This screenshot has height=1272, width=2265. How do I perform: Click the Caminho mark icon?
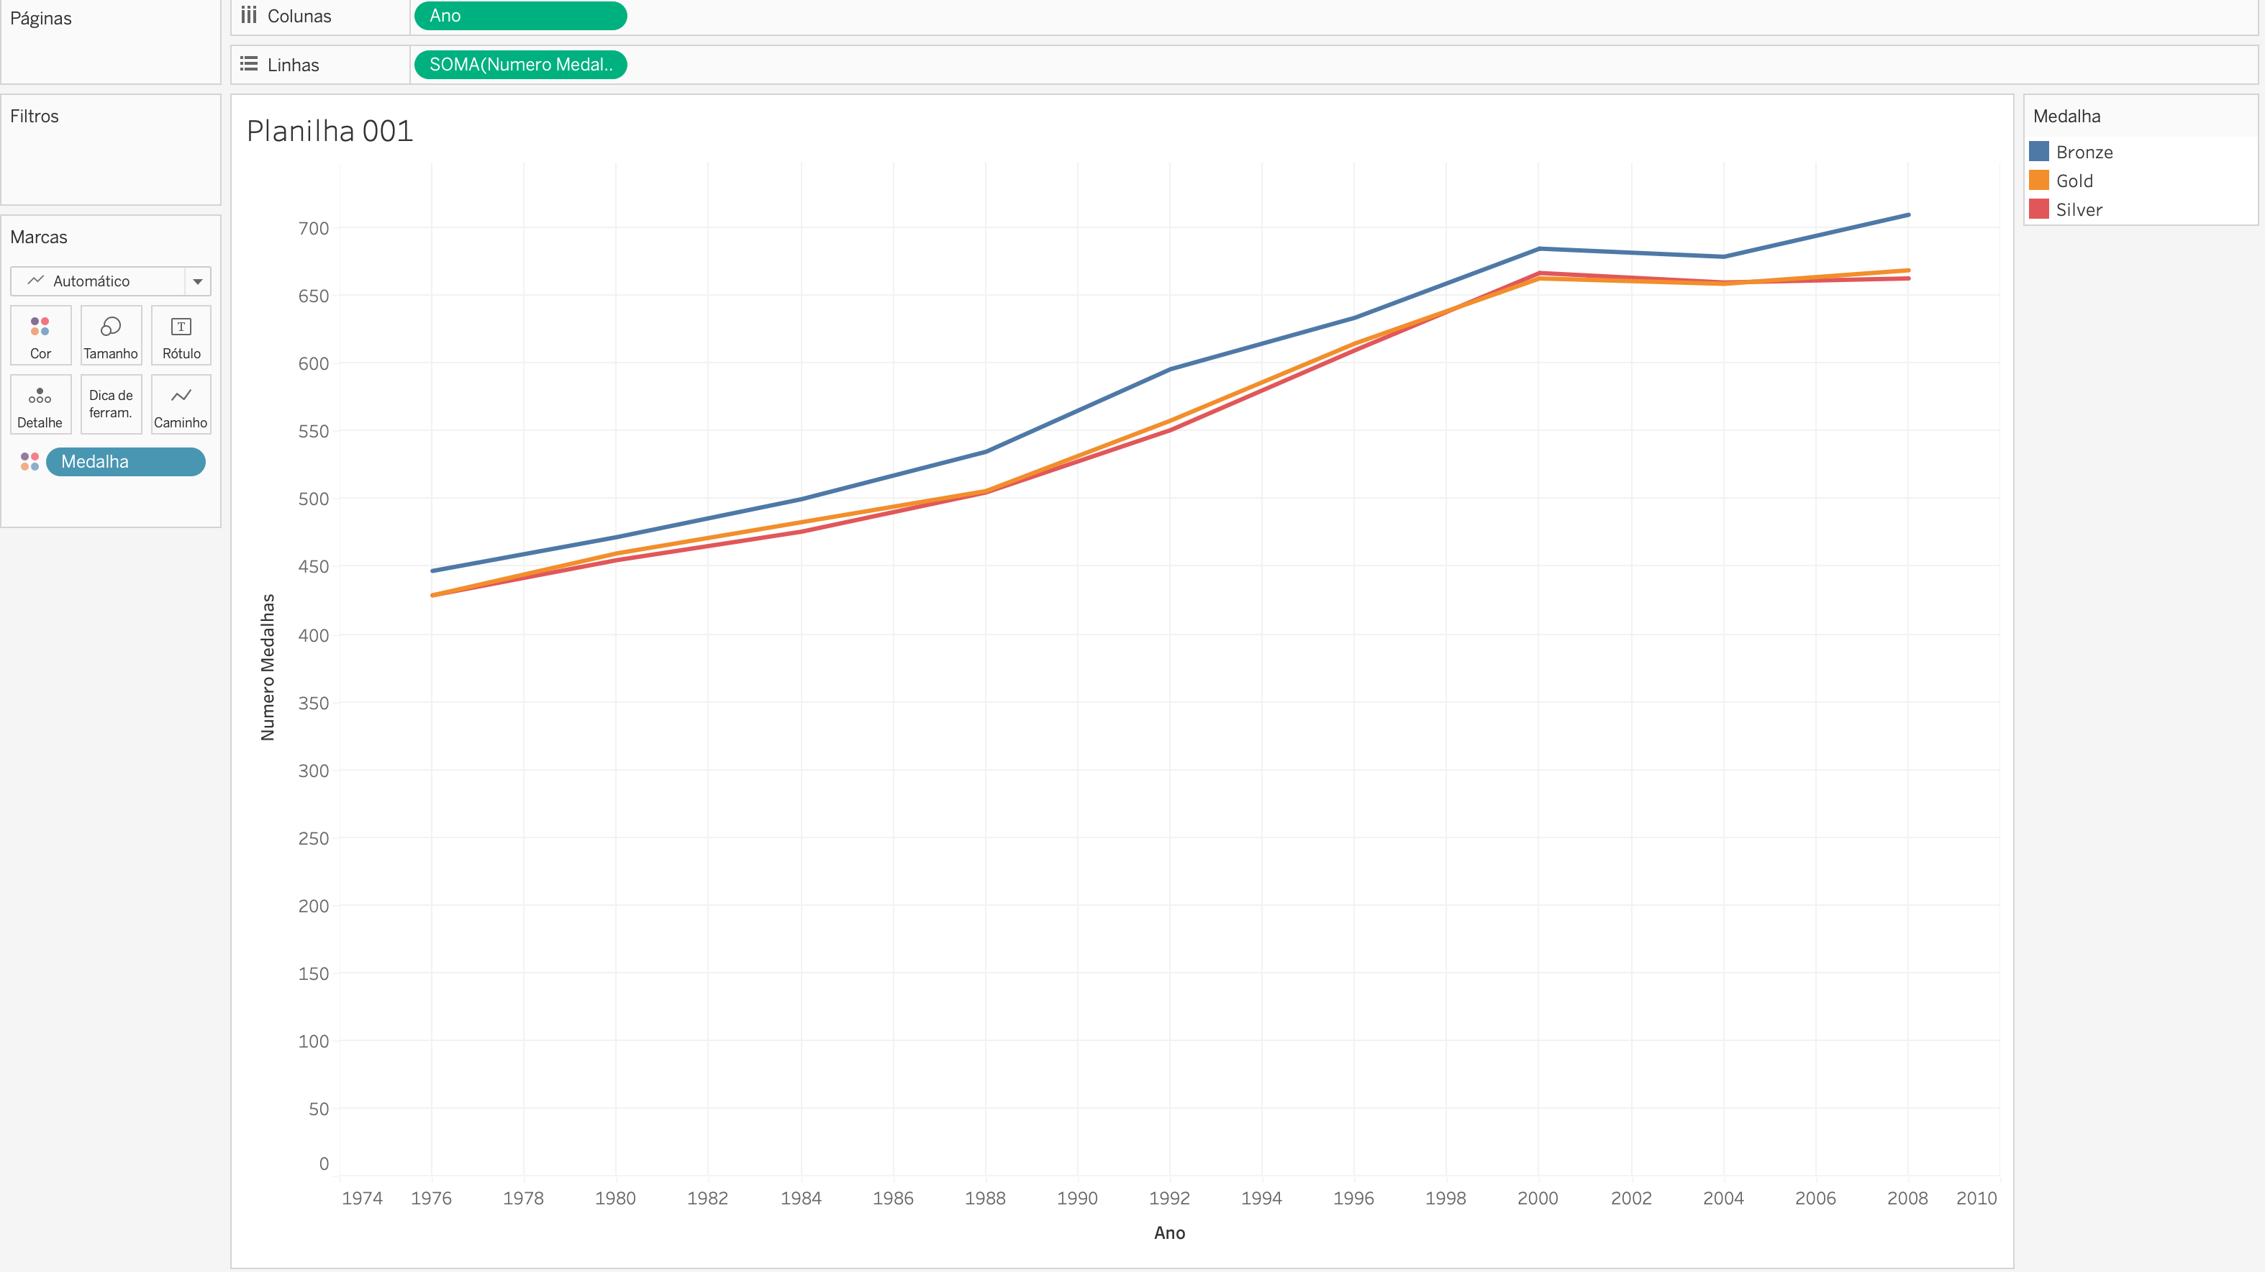[181, 404]
